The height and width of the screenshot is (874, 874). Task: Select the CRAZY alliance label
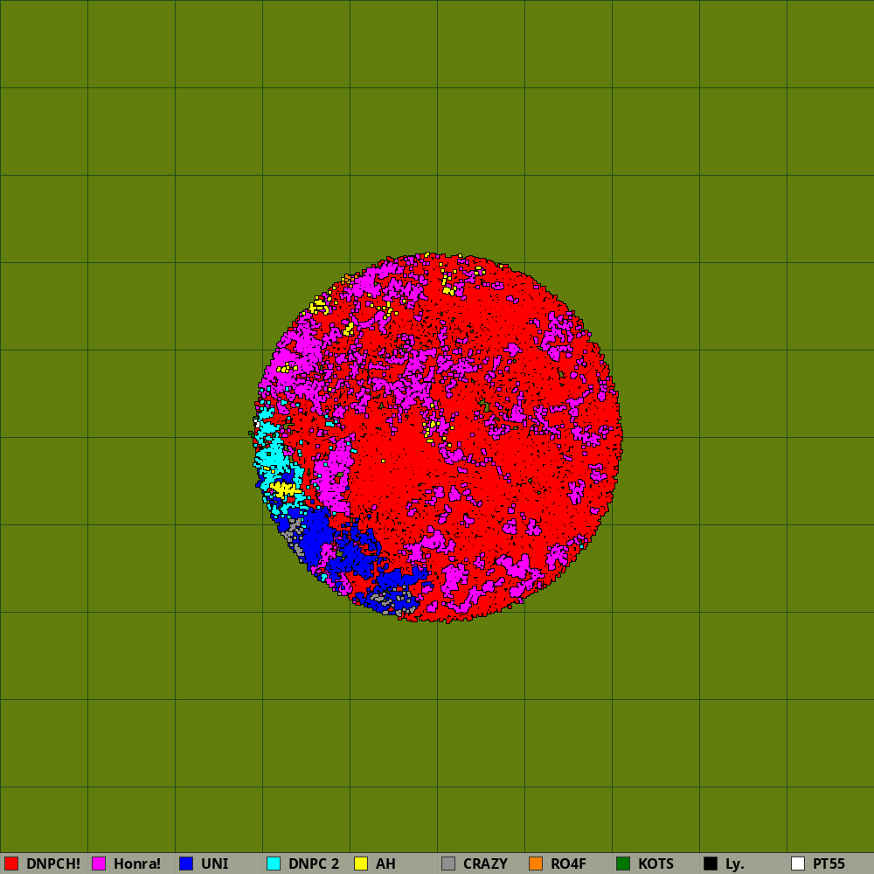click(x=485, y=864)
